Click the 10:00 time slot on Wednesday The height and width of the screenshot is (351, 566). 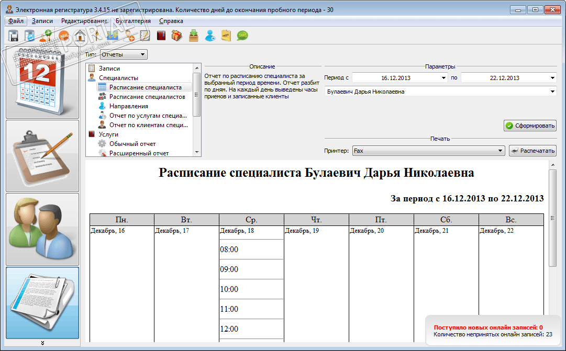pos(251,289)
